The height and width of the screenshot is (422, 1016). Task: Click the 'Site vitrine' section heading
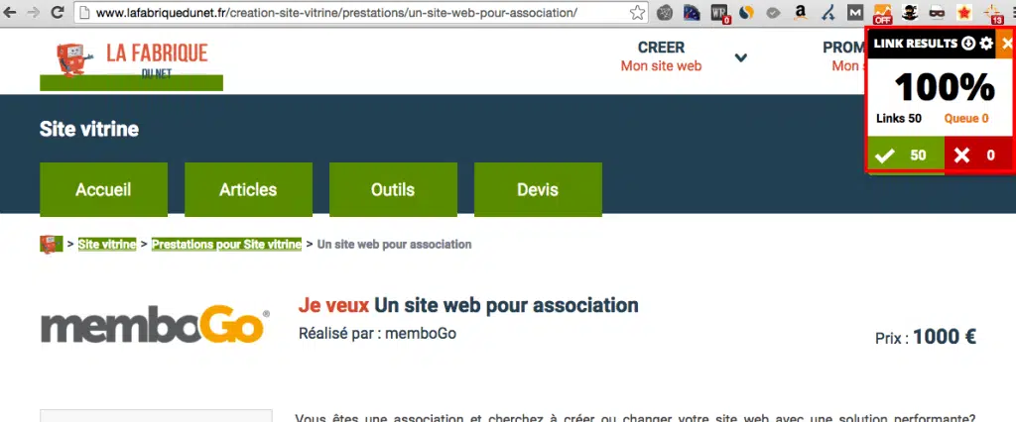coord(89,130)
